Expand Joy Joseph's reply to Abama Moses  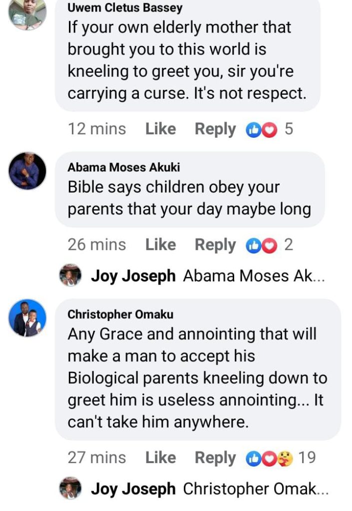[254, 275]
